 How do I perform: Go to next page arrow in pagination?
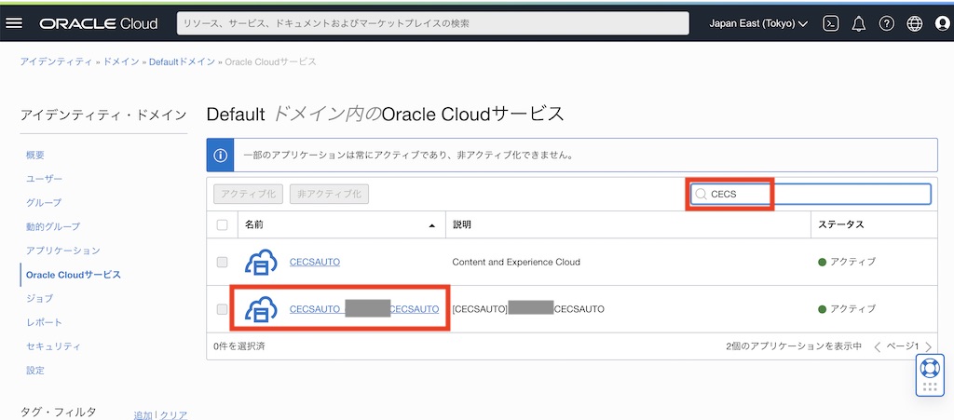(928, 346)
